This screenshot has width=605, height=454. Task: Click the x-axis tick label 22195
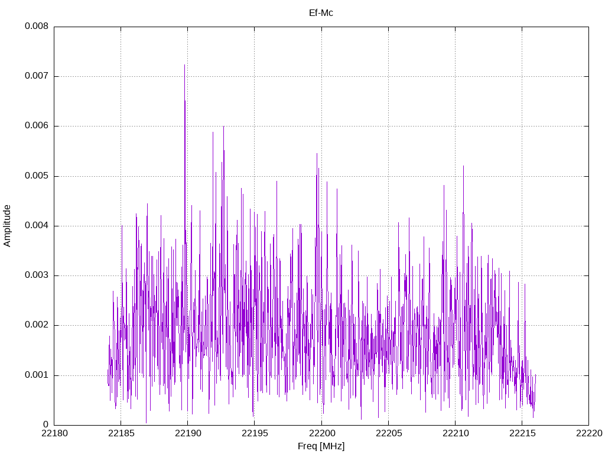255,433
